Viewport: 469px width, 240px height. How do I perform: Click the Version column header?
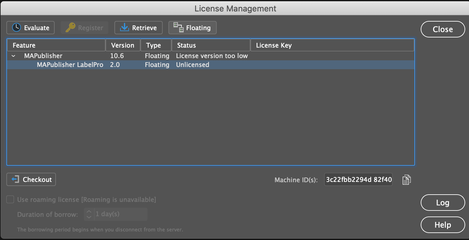[x=123, y=45]
